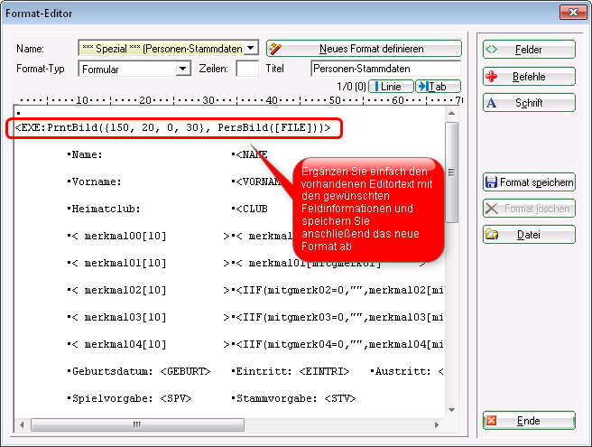Select the Name combo box field
The image size is (592, 447).
click(169, 49)
